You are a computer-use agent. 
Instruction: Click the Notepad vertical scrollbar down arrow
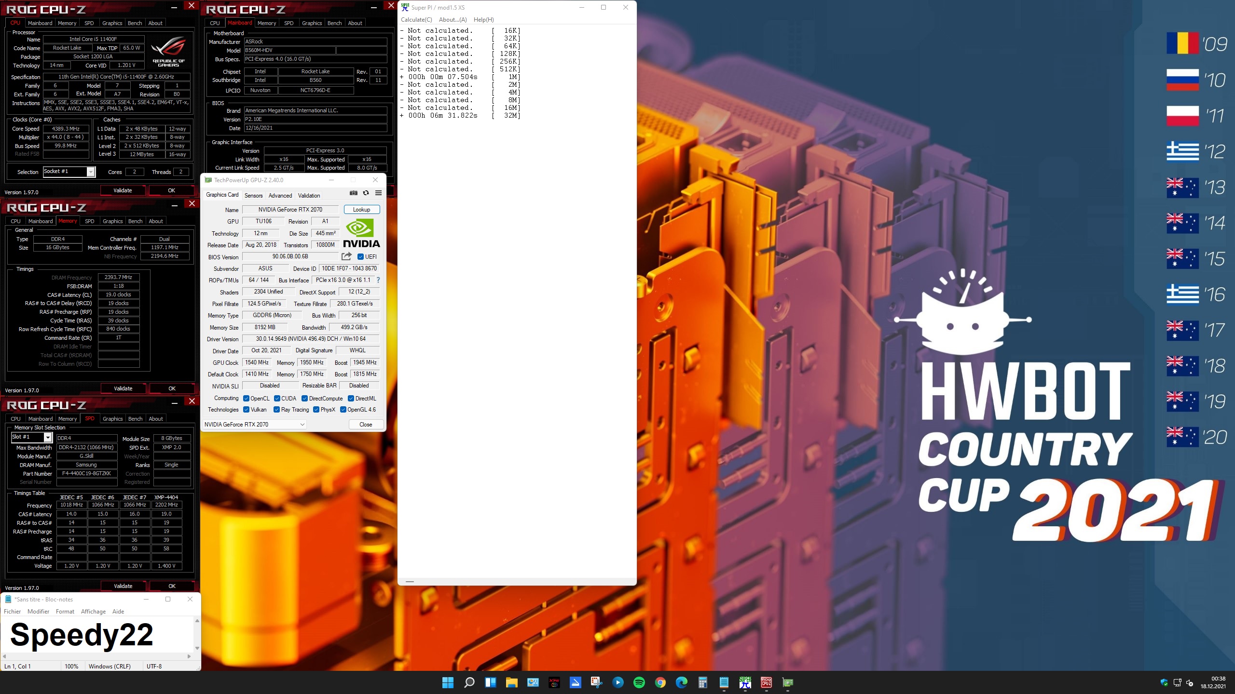197,648
